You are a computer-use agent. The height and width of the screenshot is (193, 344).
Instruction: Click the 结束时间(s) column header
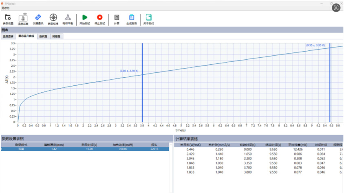tap(273, 145)
